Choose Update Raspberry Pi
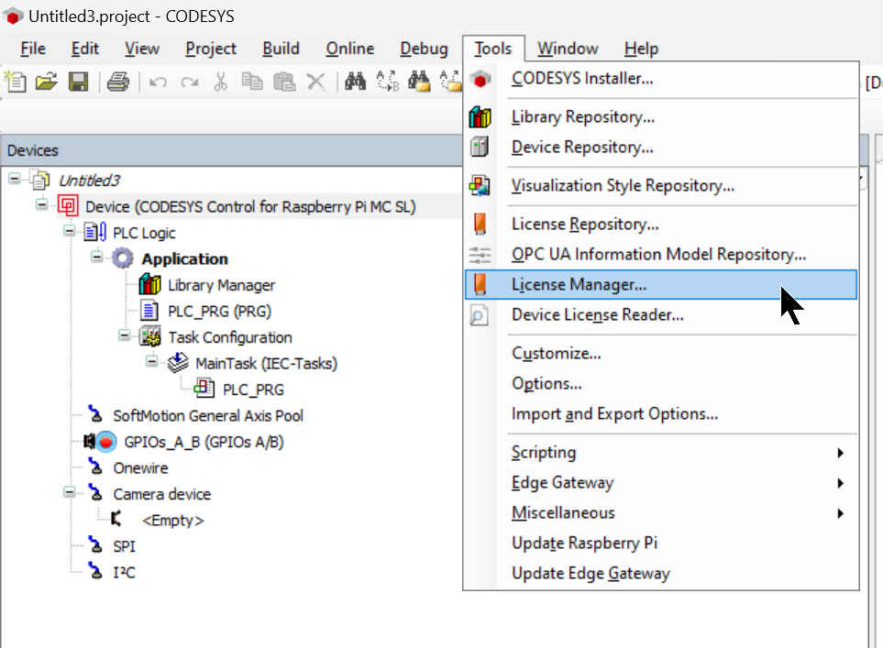The image size is (883, 648). coord(661,544)
